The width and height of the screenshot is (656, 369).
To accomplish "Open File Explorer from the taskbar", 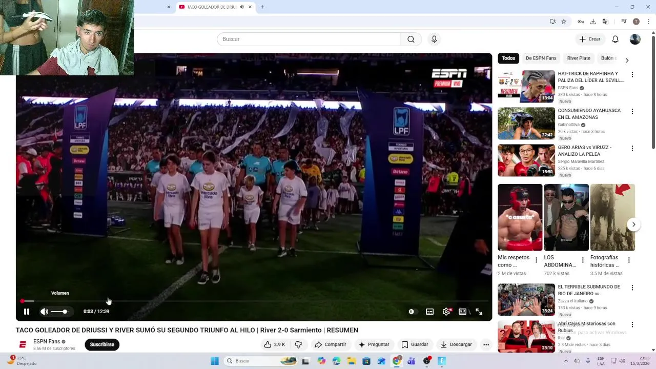I will pos(352,361).
